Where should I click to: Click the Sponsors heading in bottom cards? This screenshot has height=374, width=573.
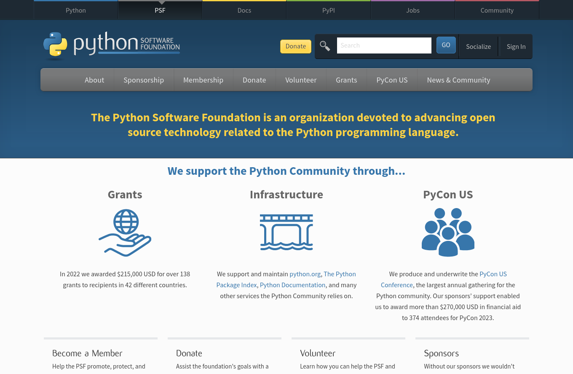tap(441, 353)
